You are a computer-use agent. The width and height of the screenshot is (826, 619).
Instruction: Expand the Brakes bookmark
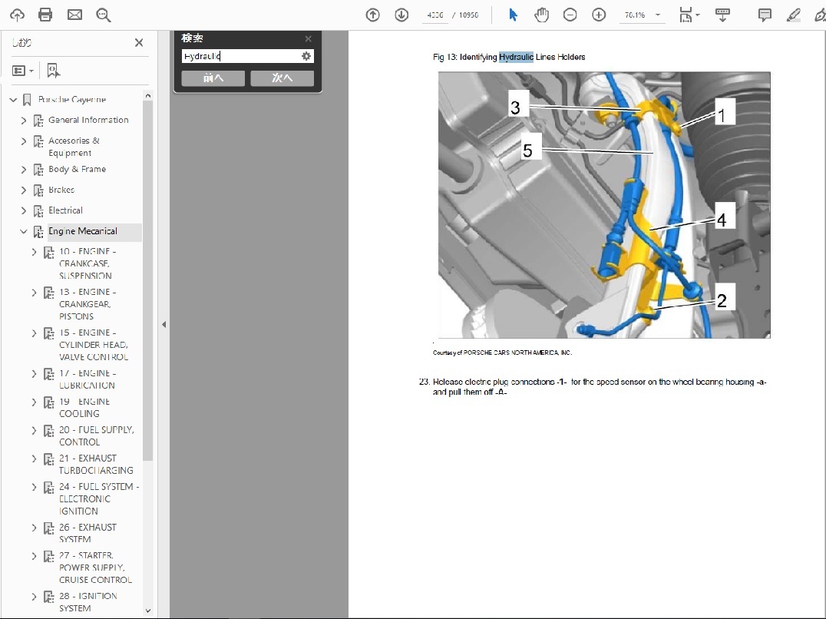pyautogui.click(x=24, y=190)
